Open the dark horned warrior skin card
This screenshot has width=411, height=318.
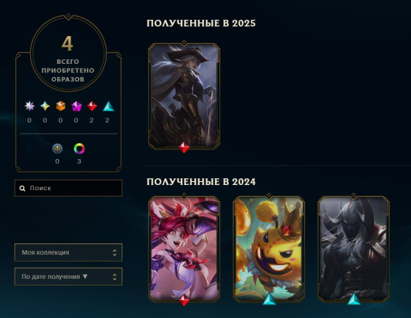point(353,249)
